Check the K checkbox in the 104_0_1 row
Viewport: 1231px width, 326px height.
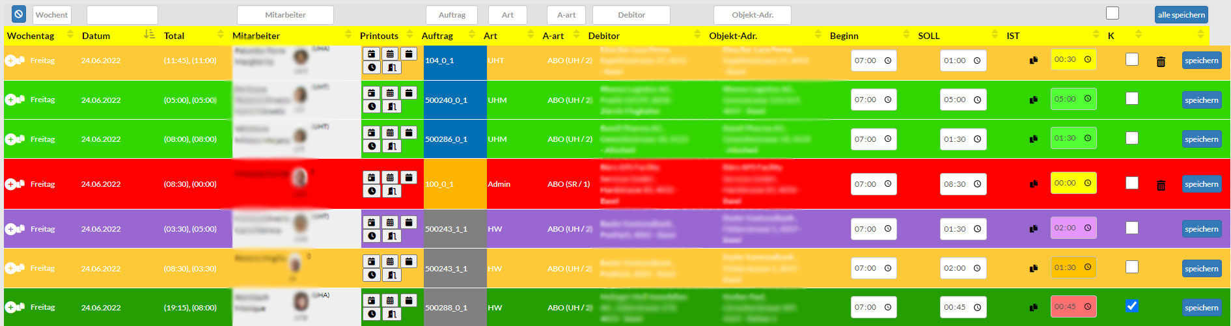click(1132, 59)
